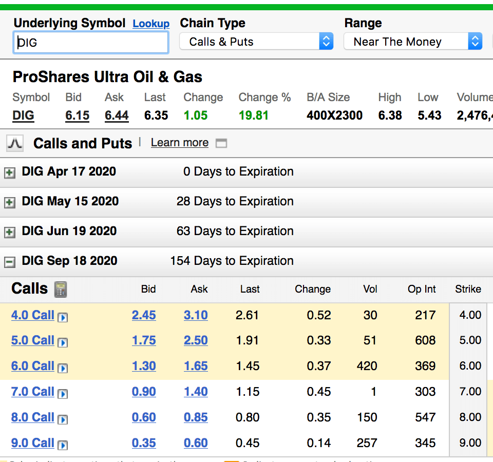Click the DIG symbol link in quote row

(x=23, y=115)
